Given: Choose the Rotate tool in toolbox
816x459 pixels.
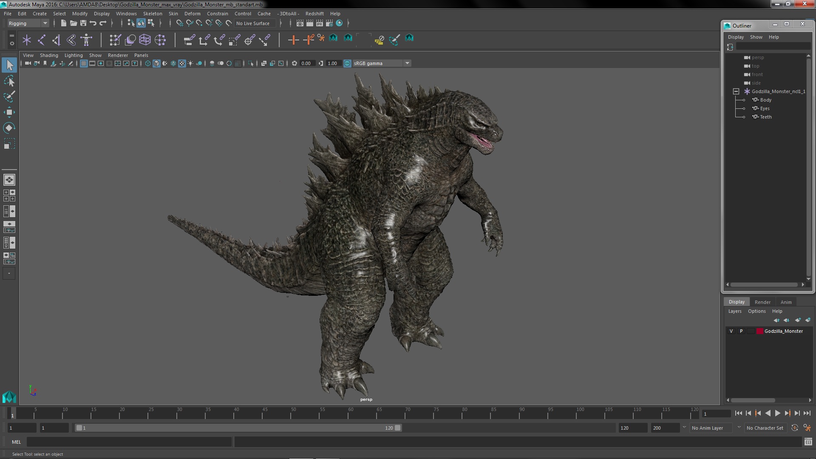Looking at the screenshot, I should (9, 128).
